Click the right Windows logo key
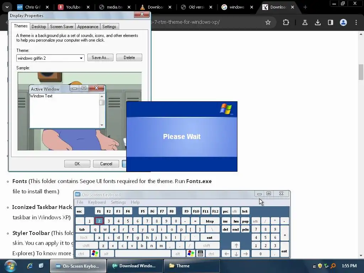Image resolution: width=364 pixels, height=273 pixels. point(191,254)
